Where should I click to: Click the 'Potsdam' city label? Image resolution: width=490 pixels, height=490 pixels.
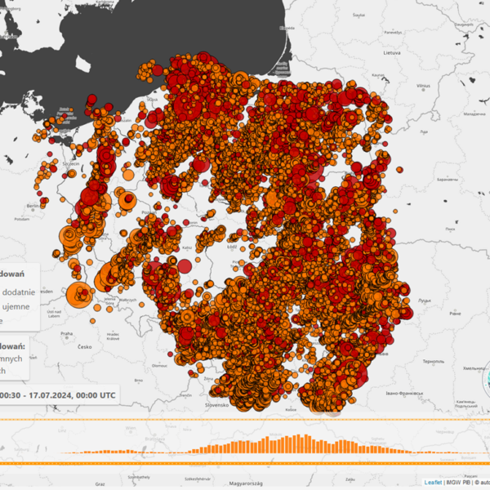[x=22, y=219]
